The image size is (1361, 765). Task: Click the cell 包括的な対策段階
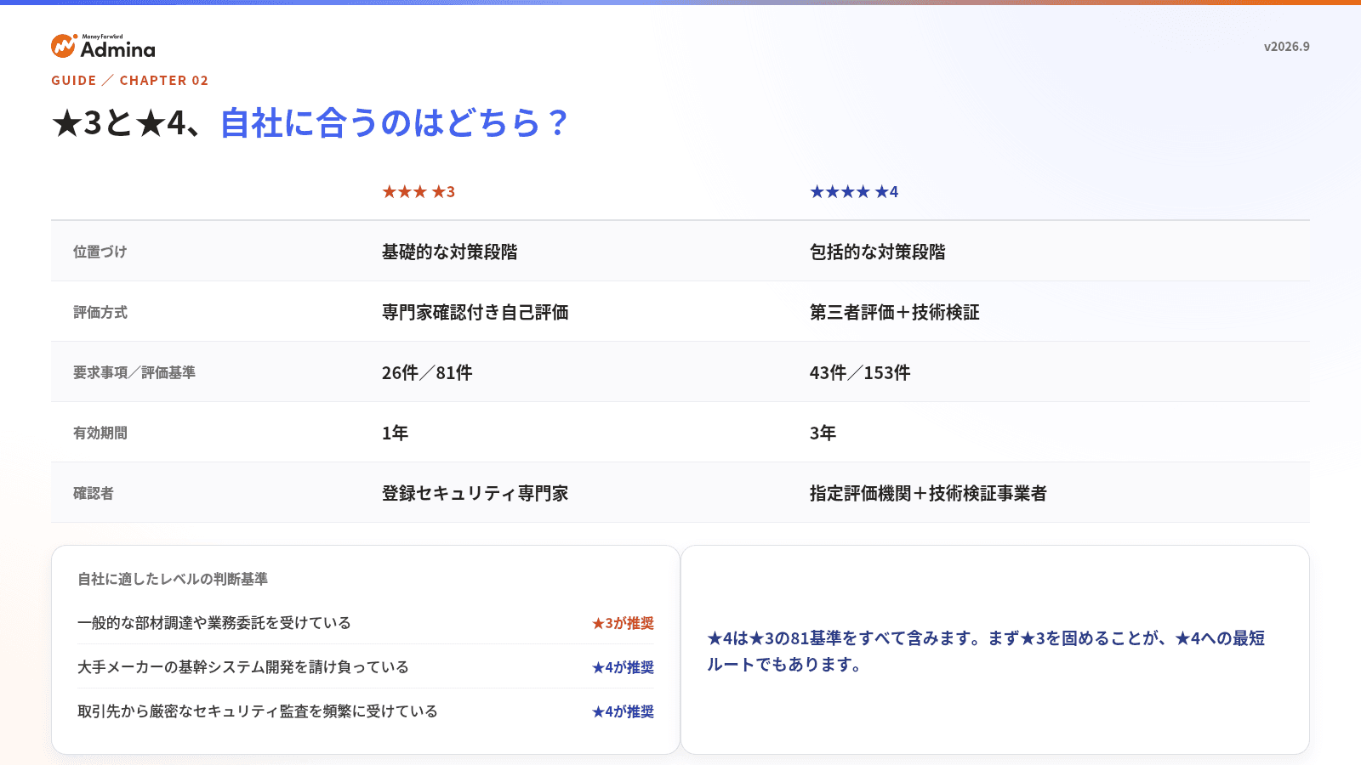[x=877, y=252]
